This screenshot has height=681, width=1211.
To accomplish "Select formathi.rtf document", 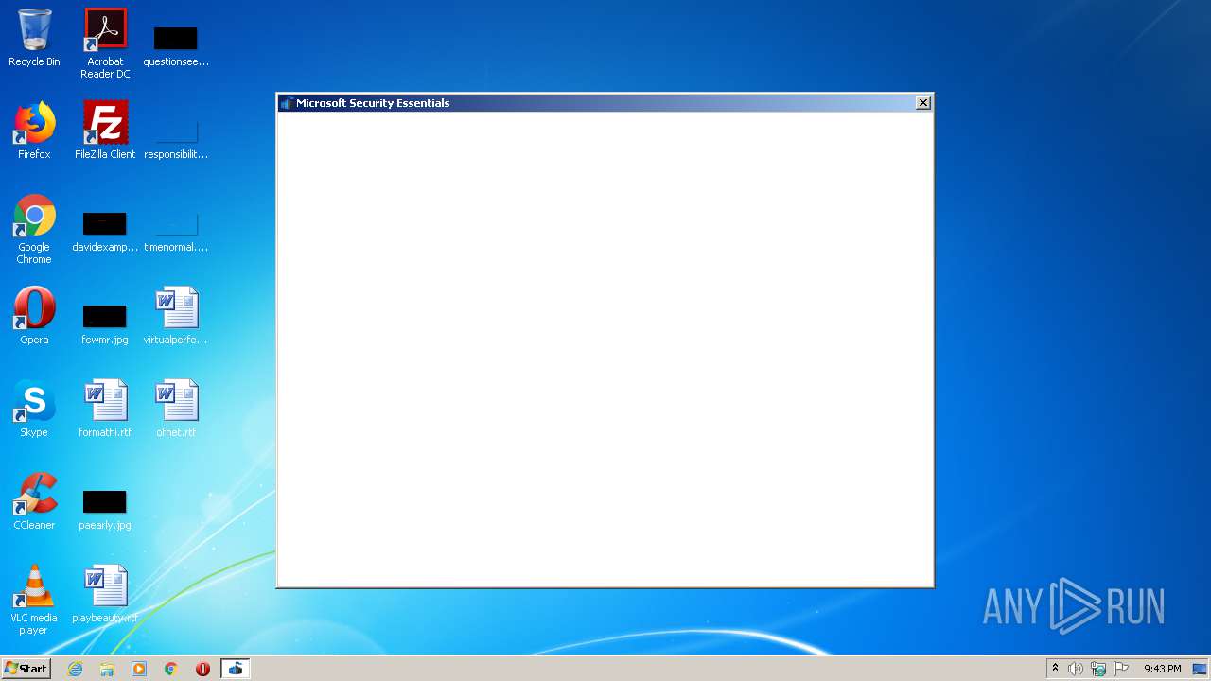I will 105,409.
